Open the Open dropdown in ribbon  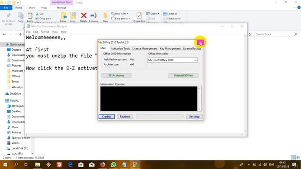pos(153,14)
